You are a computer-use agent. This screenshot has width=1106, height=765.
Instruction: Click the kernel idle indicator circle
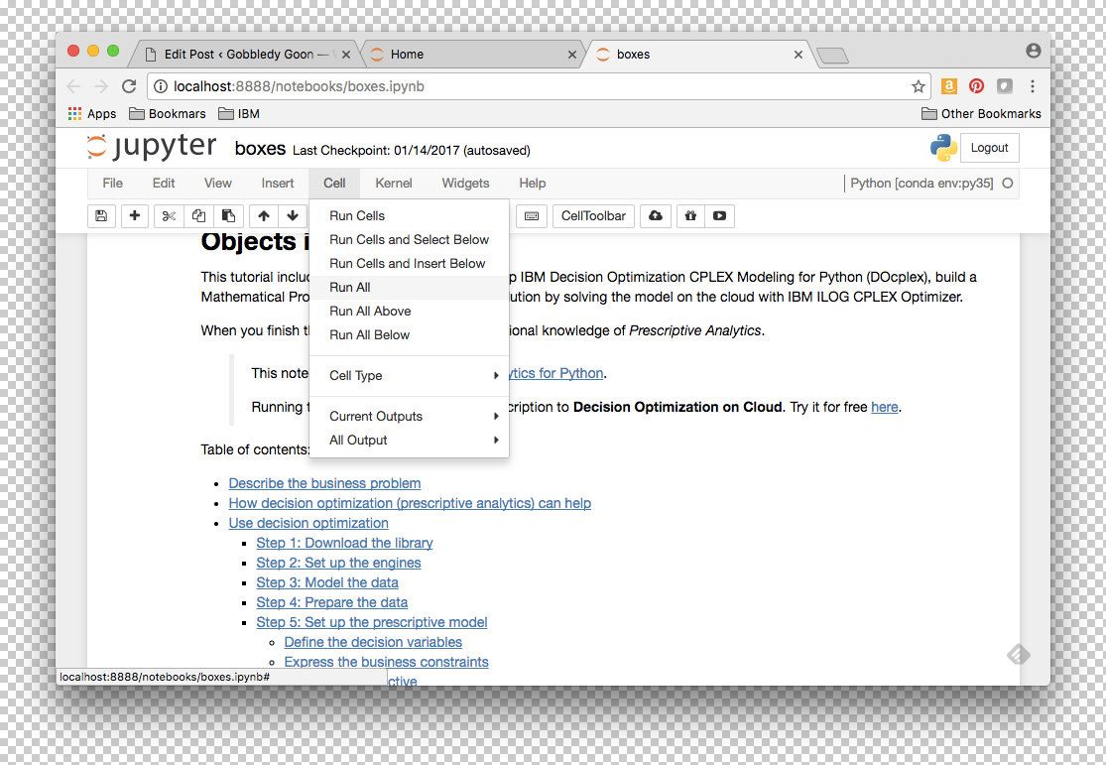[x=1007, y=183]
